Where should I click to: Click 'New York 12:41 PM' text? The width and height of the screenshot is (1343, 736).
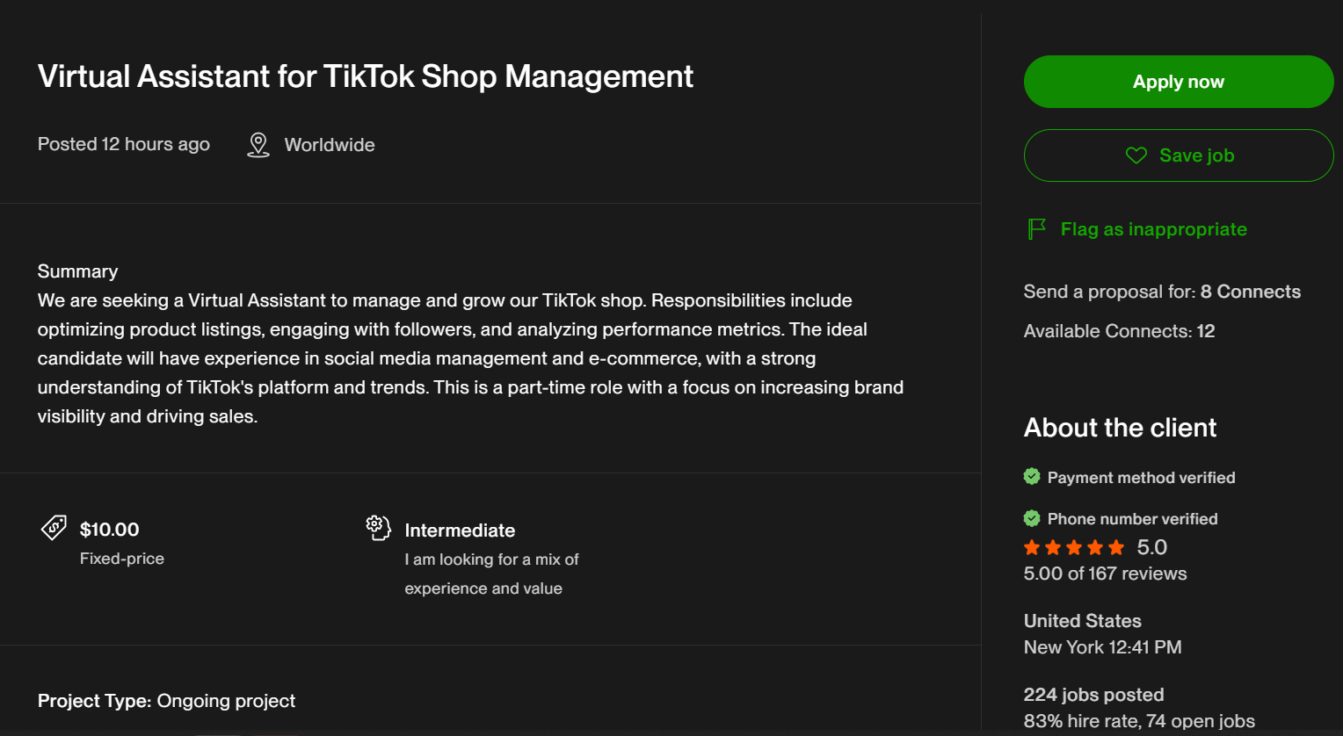point(1102,647)
